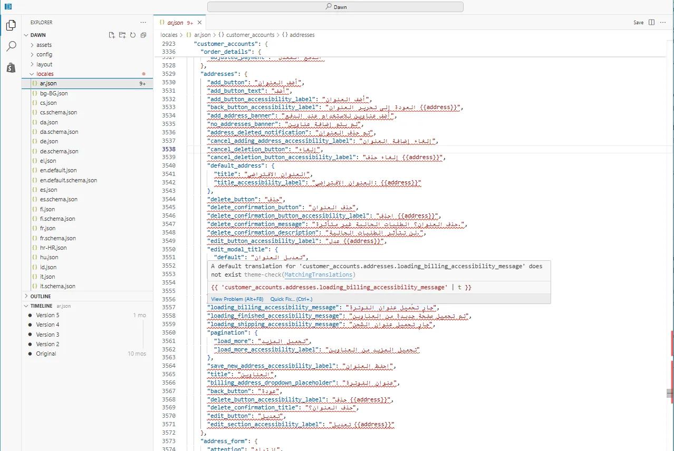Click the Save button
The width and height of the screenshot is (674, 451).
pos(638,23)
